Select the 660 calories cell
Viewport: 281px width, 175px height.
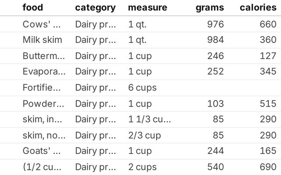pos(268,24)
